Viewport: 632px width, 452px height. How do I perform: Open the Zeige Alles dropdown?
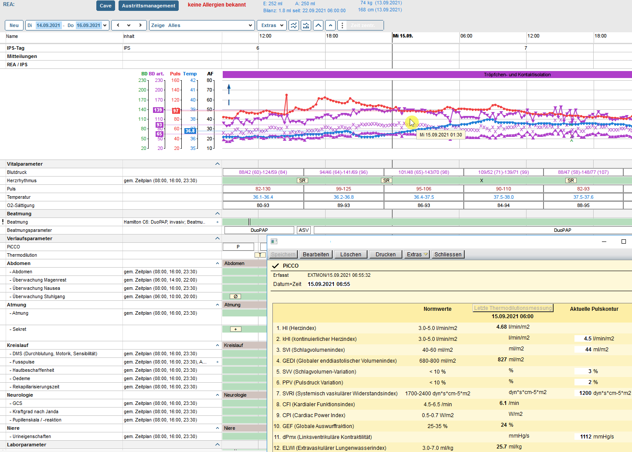coord(202,25)
